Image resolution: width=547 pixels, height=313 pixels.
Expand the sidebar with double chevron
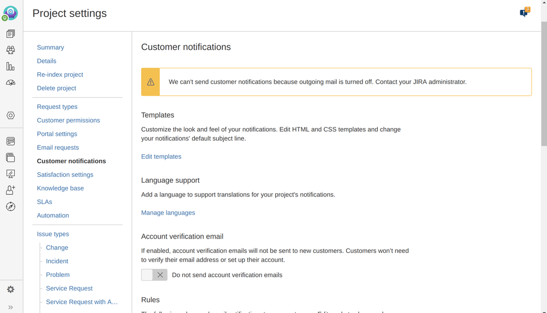(x=10, y=307)
